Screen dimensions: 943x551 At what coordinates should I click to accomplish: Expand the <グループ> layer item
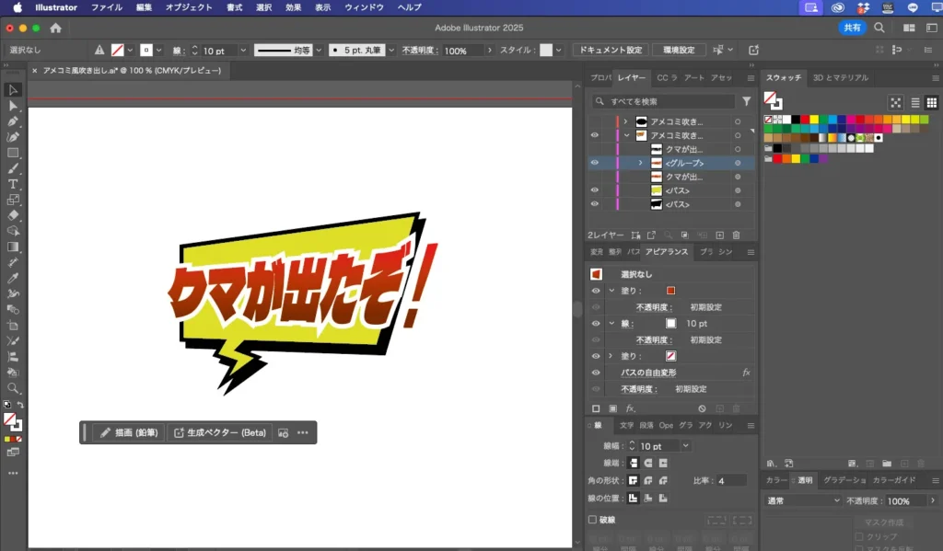point(640,163)
